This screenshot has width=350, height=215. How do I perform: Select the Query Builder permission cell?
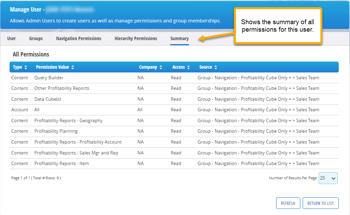tap(49, 78)
